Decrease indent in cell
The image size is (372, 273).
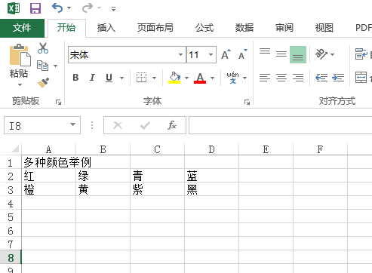click(x=321, y=78)
